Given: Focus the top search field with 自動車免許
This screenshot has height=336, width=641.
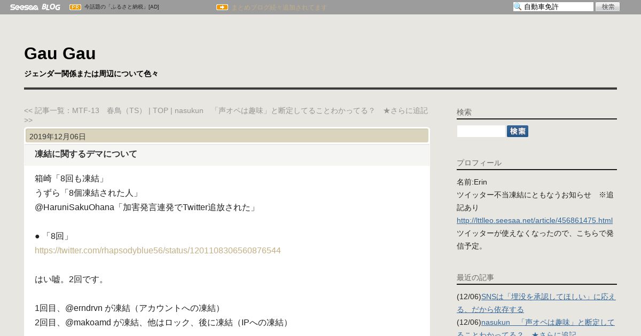Looking at the screenshot, I should [553, 7].
